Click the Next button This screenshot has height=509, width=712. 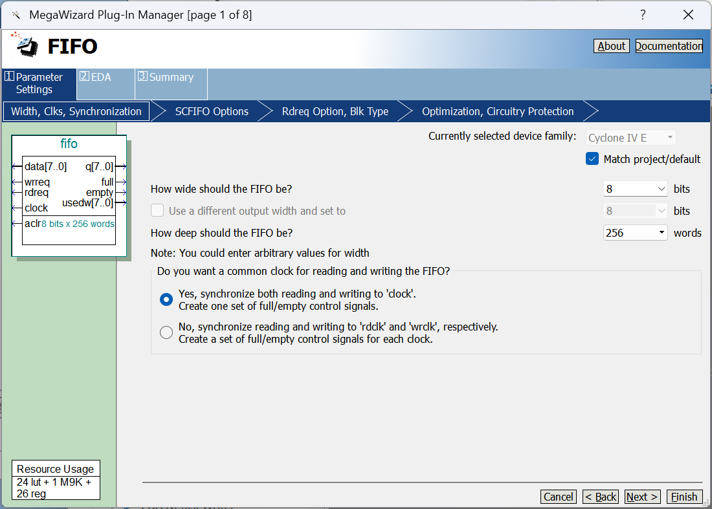point(642,497)
